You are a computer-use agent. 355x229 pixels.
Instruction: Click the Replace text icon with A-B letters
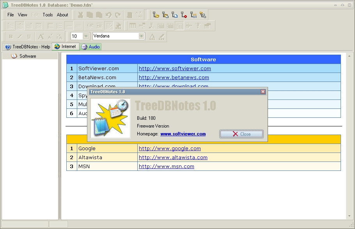(139, 15)
